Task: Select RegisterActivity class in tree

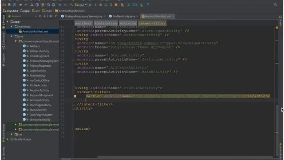Action: (x=39, y=90)
